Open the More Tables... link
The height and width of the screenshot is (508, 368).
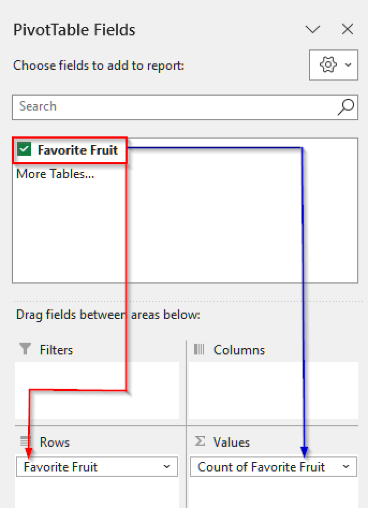point(55,174)
